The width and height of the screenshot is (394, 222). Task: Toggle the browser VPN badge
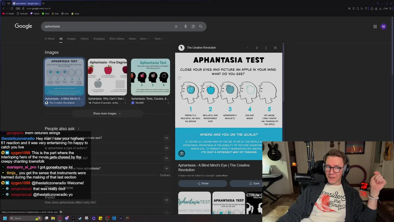[x=18, y=9]
